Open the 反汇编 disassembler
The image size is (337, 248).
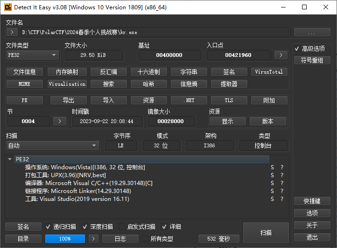coord(109,72)
